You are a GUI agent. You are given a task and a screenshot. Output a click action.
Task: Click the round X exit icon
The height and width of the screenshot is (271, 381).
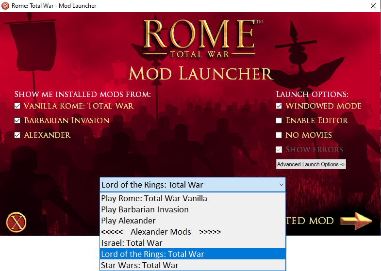pos(17,222)
